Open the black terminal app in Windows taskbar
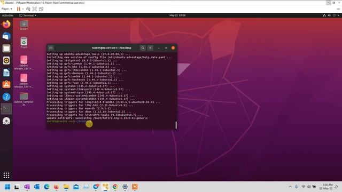 coord(17,187)
